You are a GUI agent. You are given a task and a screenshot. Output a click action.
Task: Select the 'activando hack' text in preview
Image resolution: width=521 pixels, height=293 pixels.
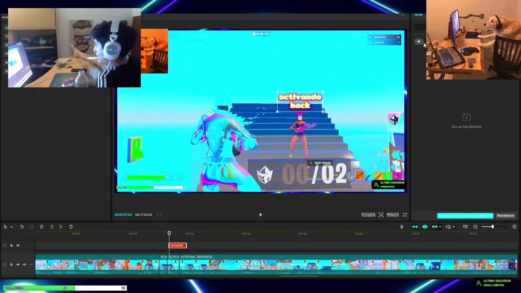(300, 101)
